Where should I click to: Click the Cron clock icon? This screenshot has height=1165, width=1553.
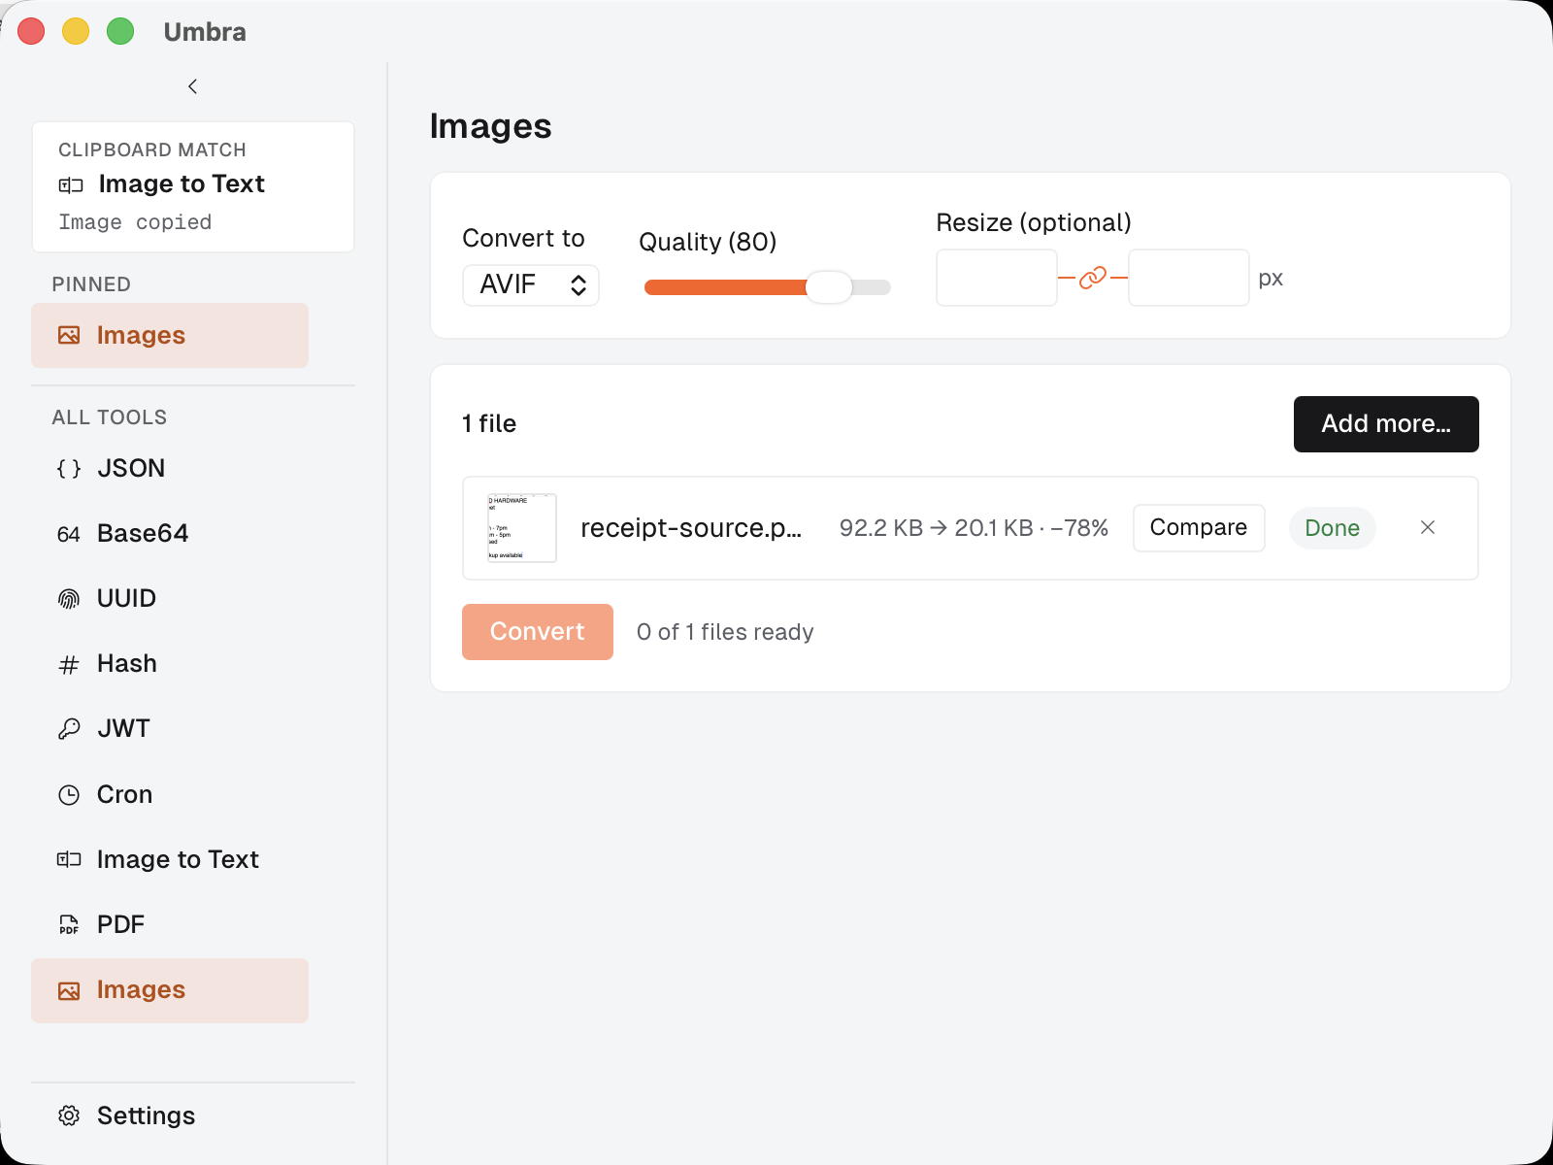(69, 795)
